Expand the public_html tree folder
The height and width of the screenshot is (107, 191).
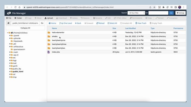(10, 71)
